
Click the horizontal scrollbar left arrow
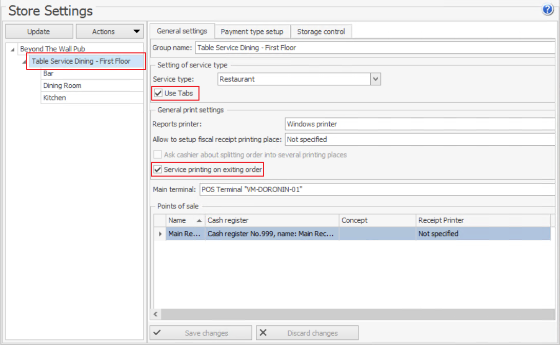tap(156, 314)
